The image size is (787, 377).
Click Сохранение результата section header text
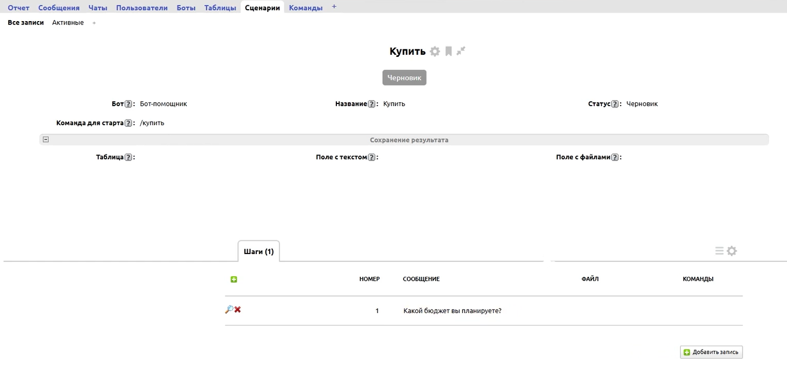point(409,140)
